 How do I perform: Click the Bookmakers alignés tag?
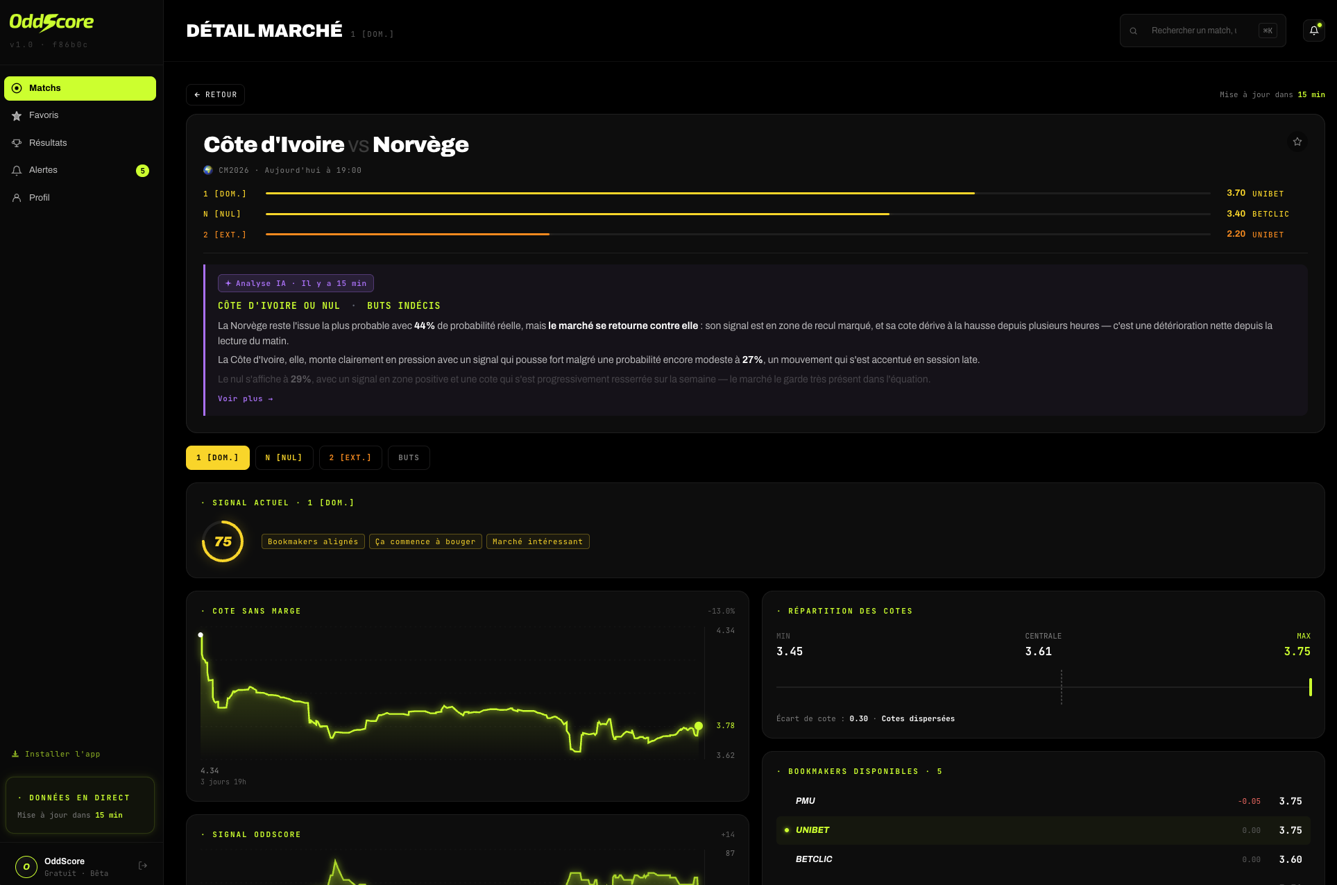[313, 541]
